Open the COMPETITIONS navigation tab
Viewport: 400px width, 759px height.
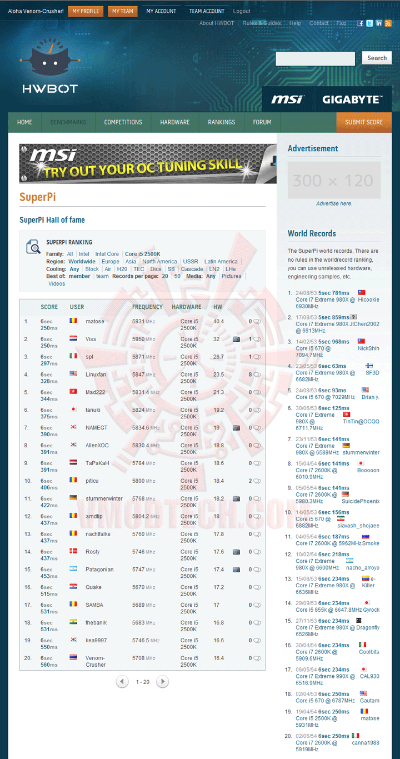123,122
